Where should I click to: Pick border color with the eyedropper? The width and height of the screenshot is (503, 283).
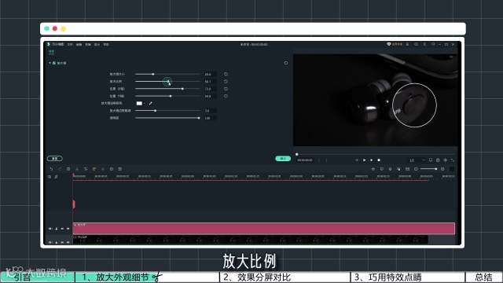[x=150, y=103]
